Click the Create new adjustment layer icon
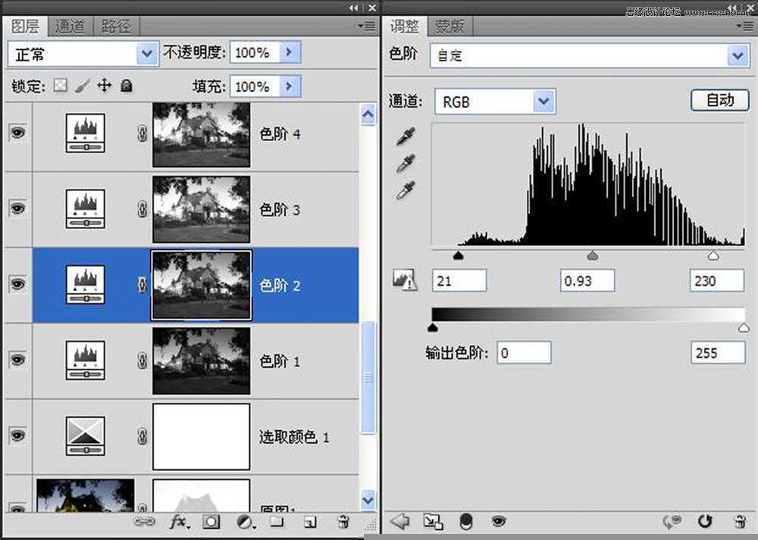The height and width of the screenshot is (540, 758). [x=244, y=523]
